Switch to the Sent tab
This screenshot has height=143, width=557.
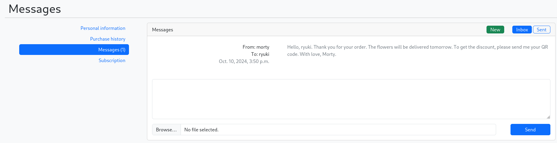[541, 30]
